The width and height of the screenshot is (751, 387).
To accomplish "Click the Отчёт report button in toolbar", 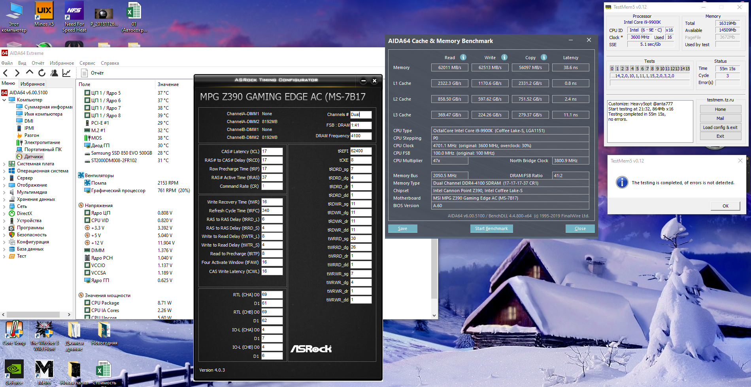I will 92,73.
